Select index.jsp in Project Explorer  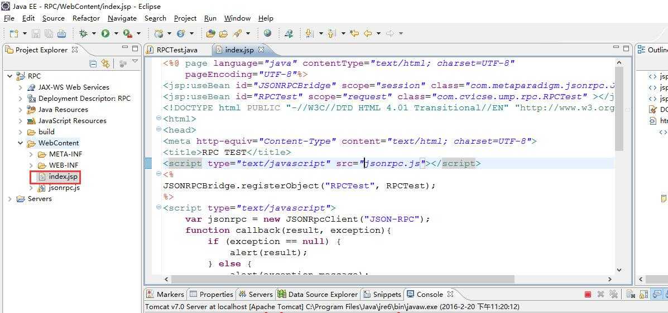(x=63, y=176)
